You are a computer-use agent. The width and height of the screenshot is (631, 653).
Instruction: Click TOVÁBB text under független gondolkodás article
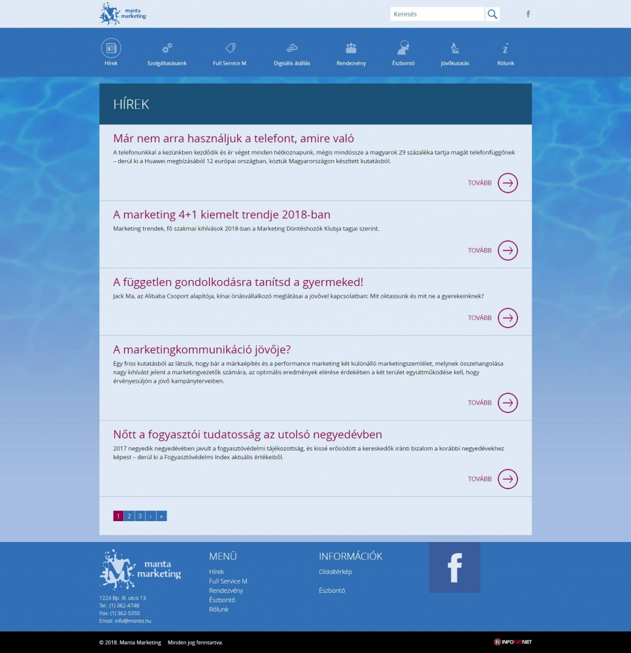click(480, 318)
